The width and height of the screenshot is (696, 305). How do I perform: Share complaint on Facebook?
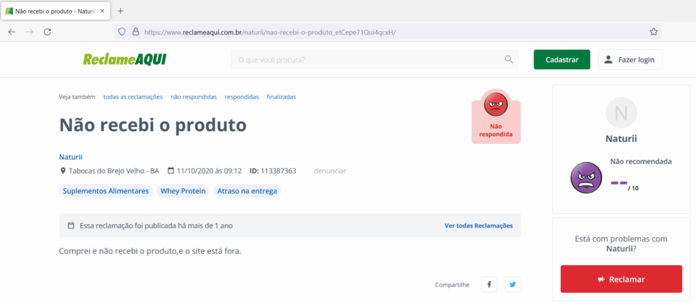click(x=489, y=285)
